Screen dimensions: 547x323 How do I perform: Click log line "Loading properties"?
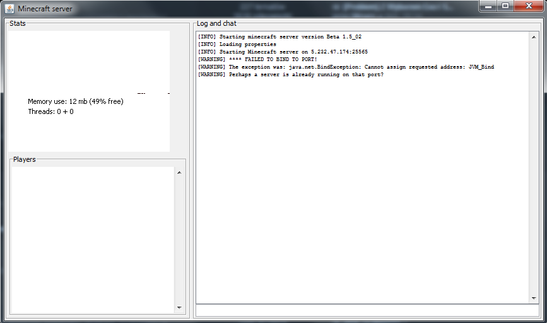pos(237,45)
